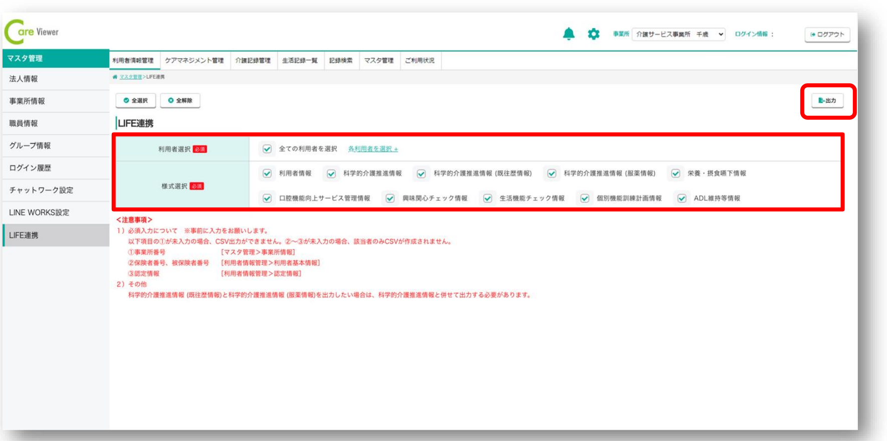
Task: Click the マスタ管理 breadcrumb link
Action: (130, 77)
